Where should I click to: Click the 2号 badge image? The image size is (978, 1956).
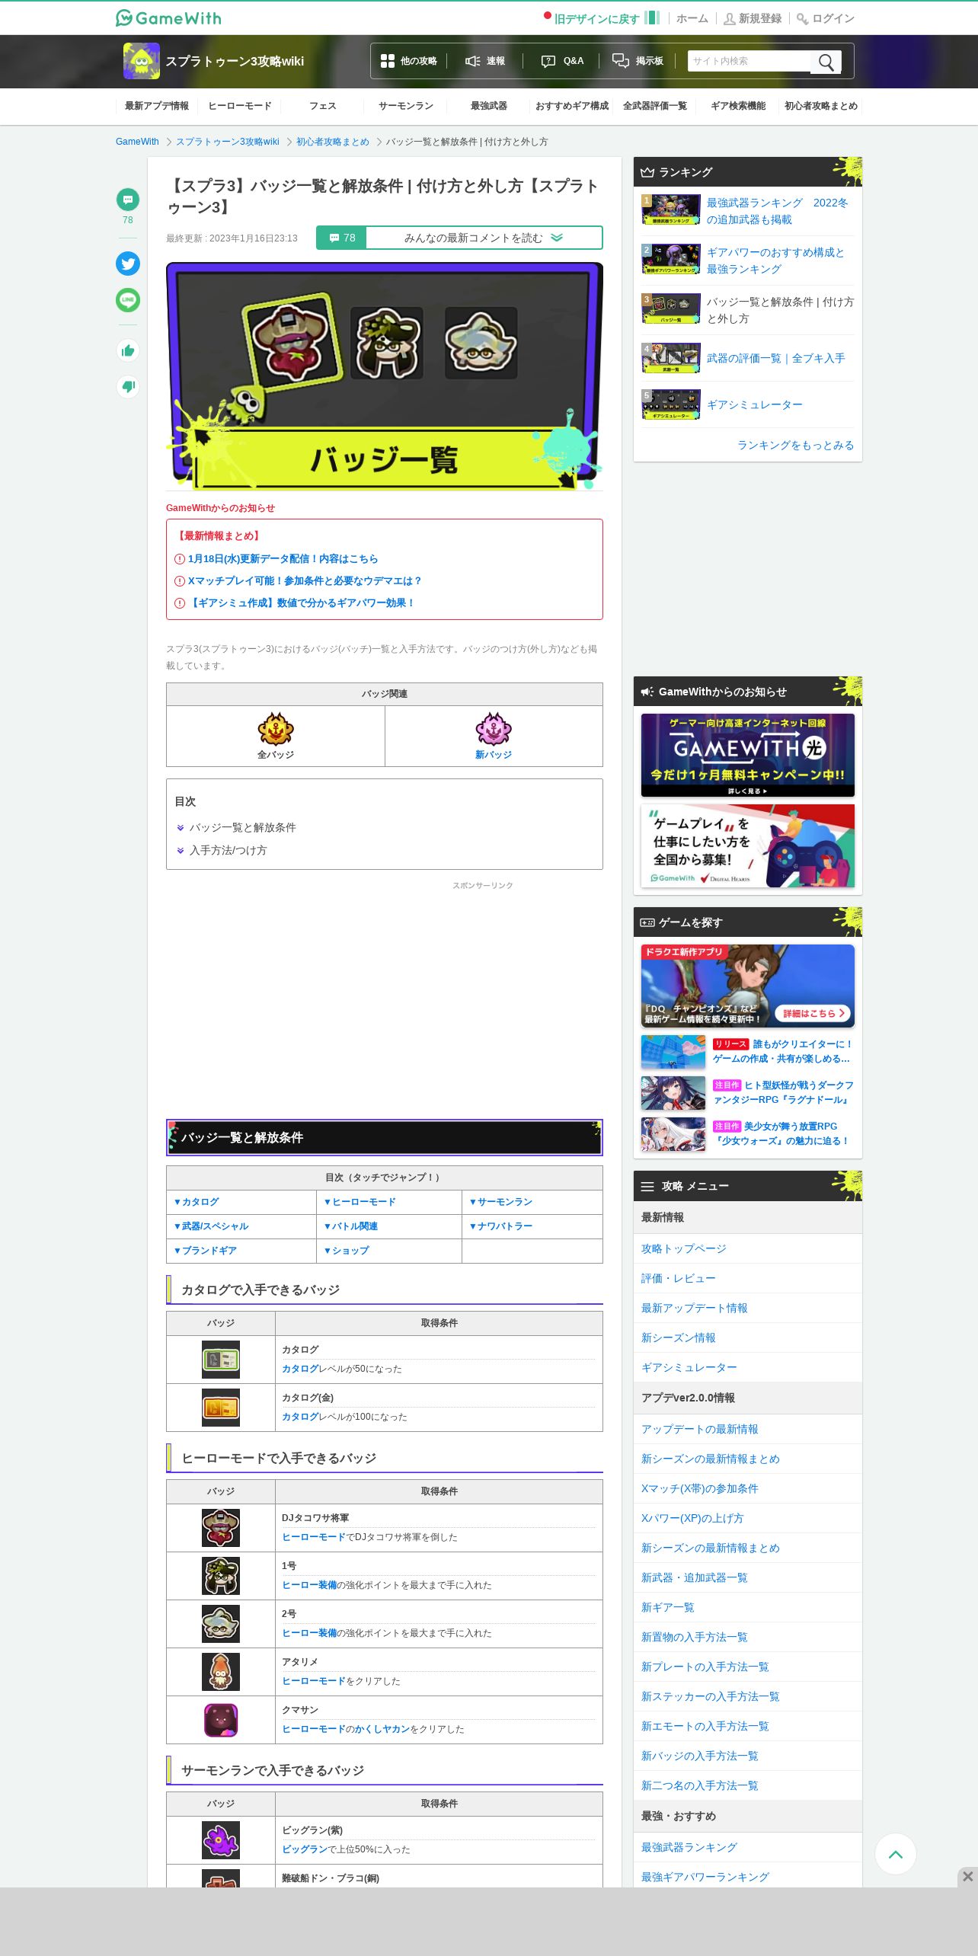(221, 1624)
